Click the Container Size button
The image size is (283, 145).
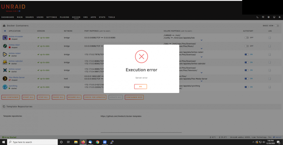(134, 97)
